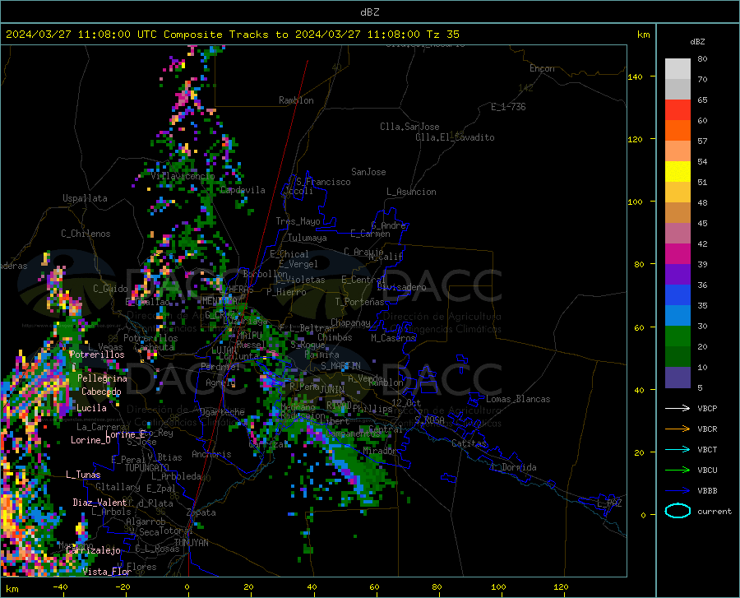Pick the magenta swatch between 42 and 39
Image resolution: width=740 pixels, height=598 pixels.
[x=678, y=254]
